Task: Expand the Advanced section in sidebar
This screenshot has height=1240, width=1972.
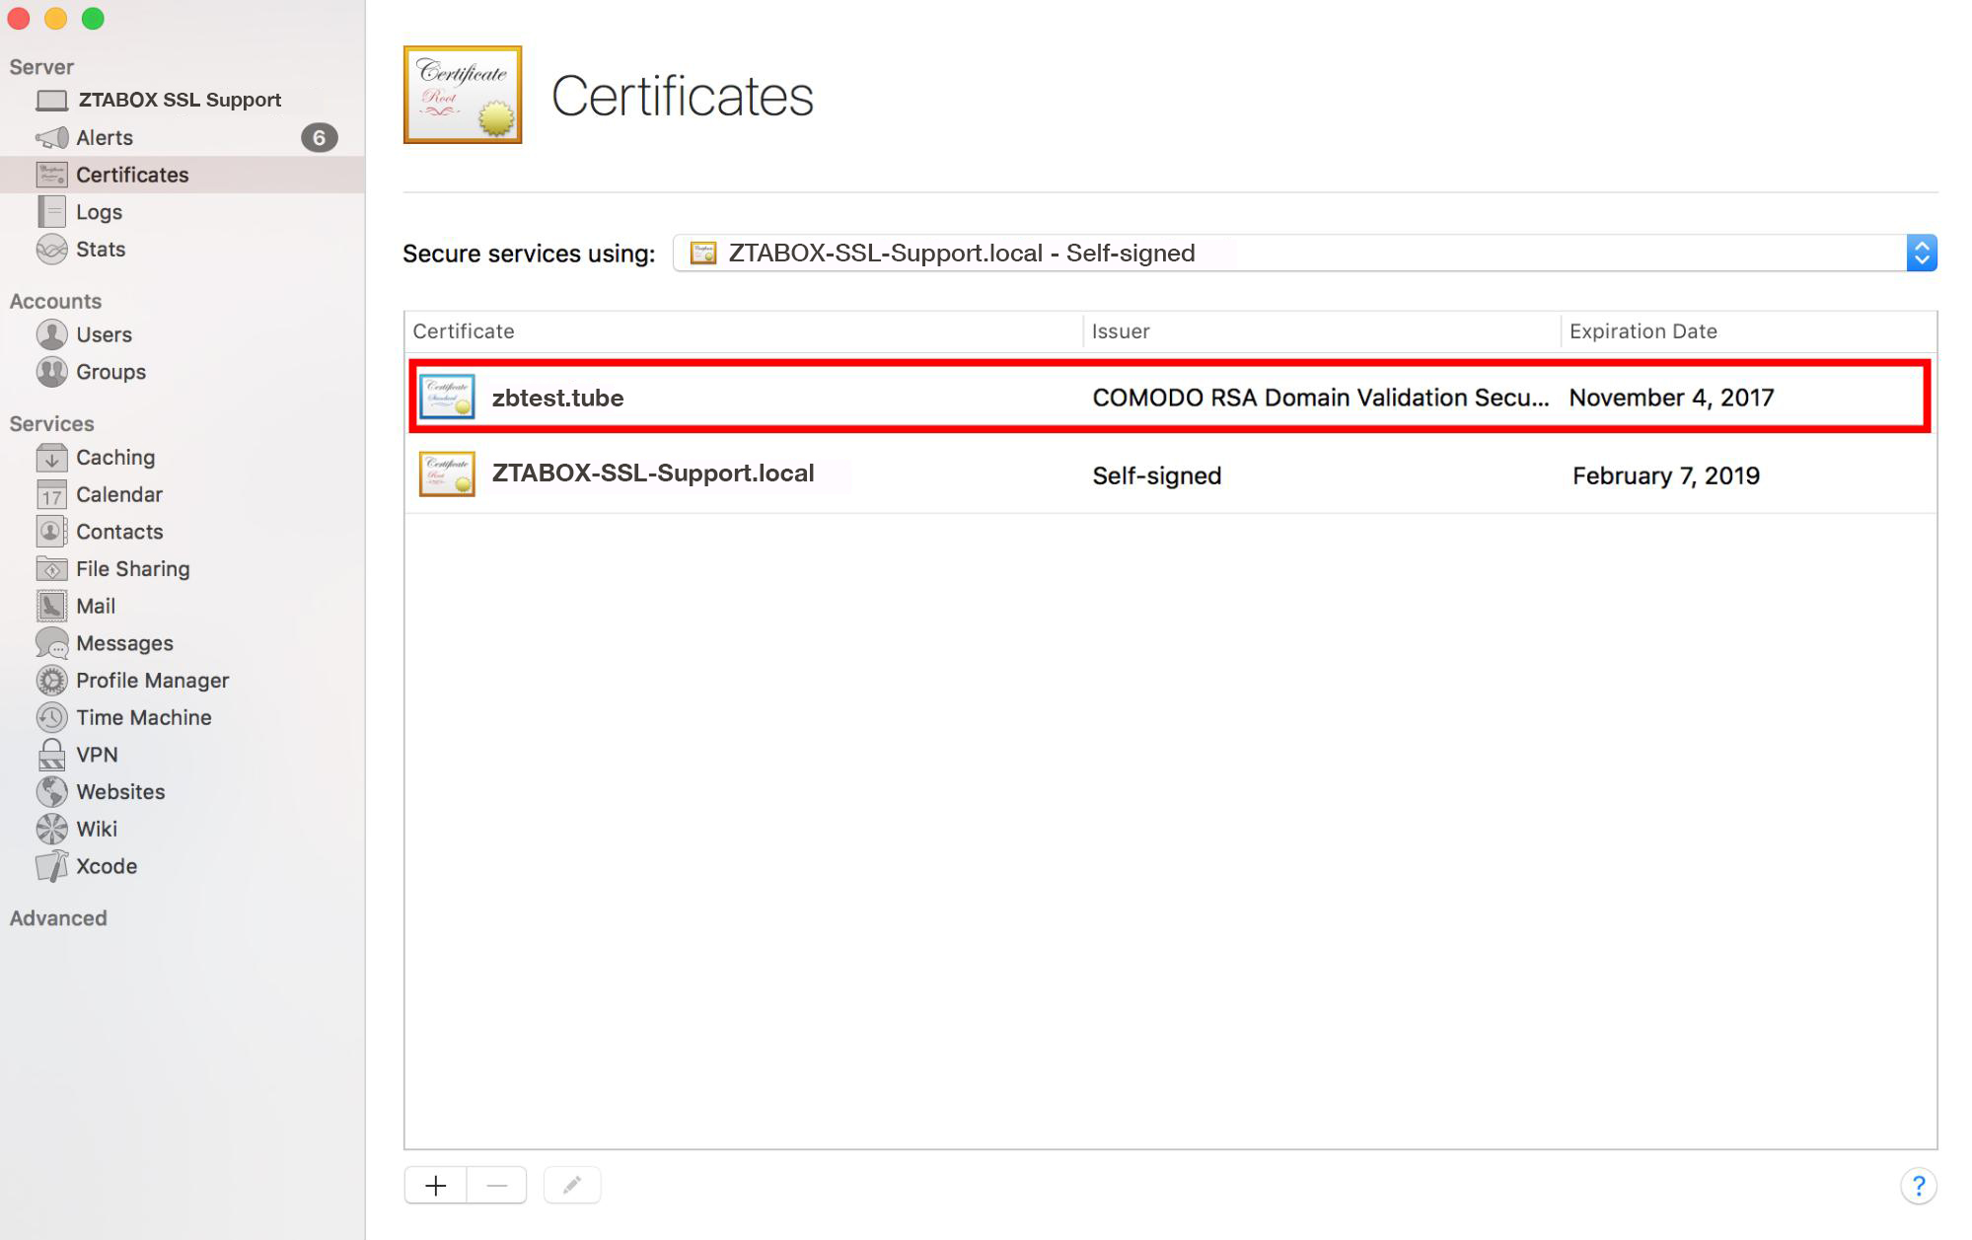Action: click(x=58, y=918)
